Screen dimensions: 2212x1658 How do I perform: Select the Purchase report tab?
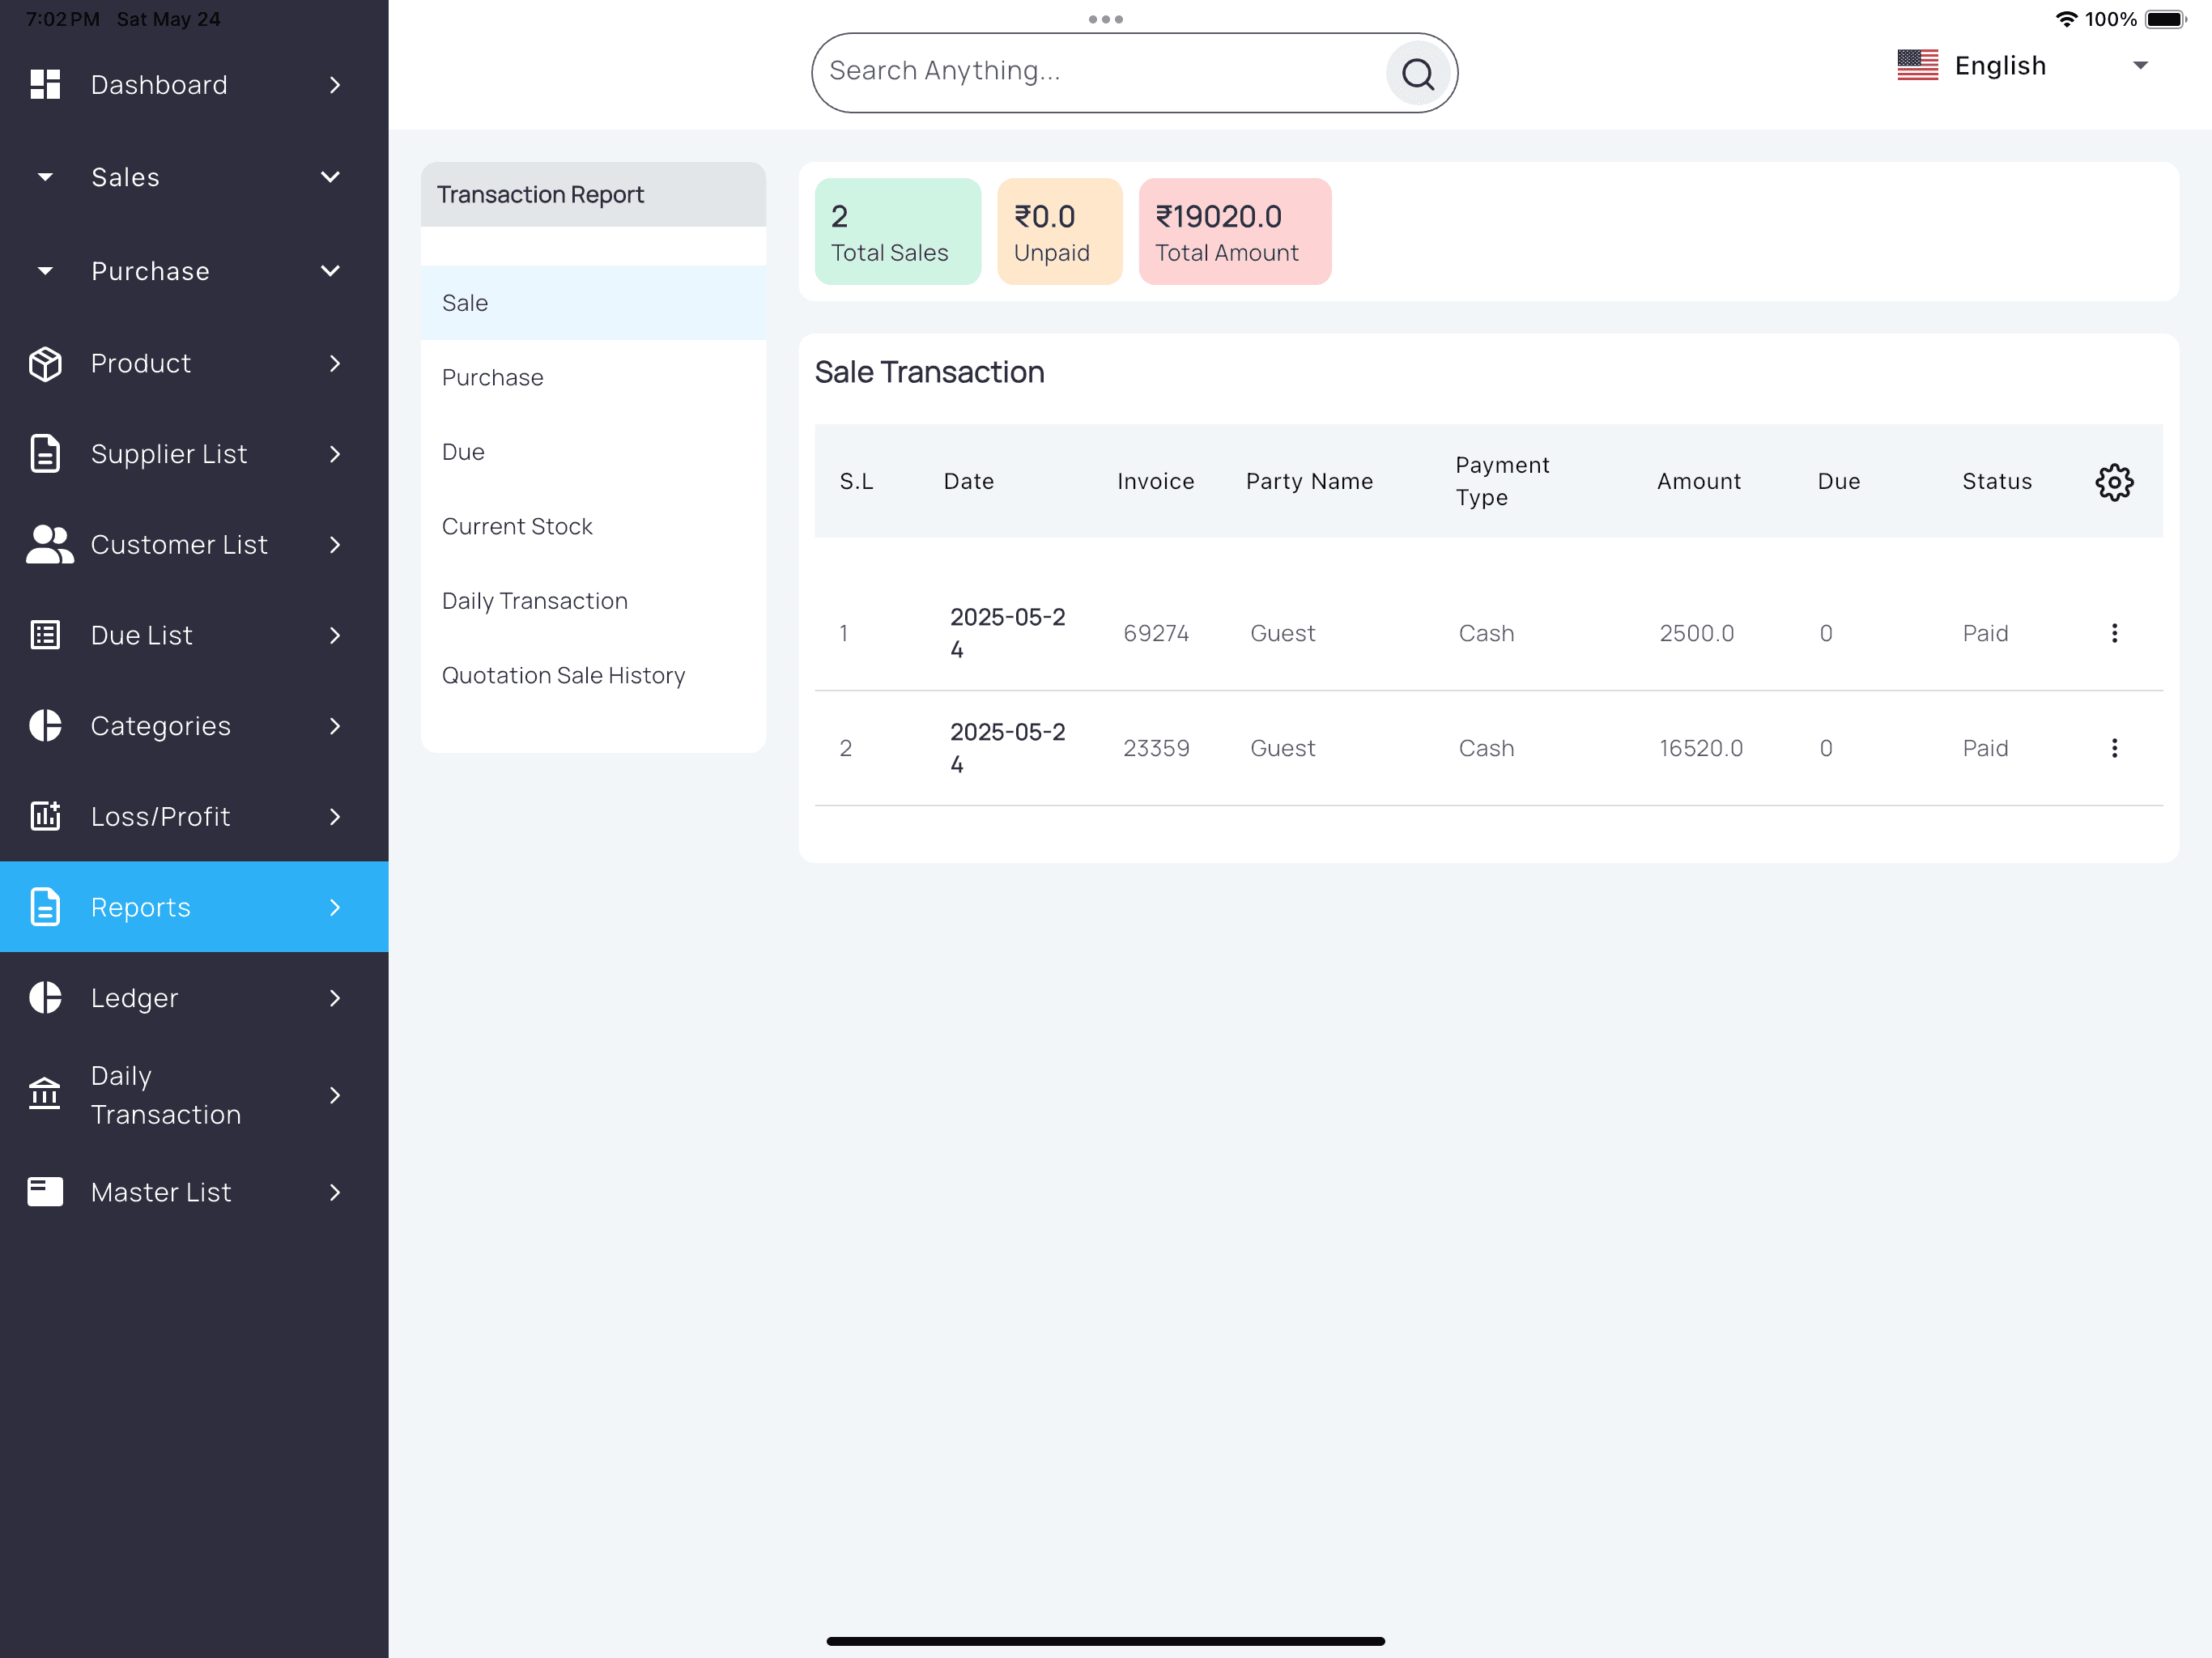[x=593, y=378]
